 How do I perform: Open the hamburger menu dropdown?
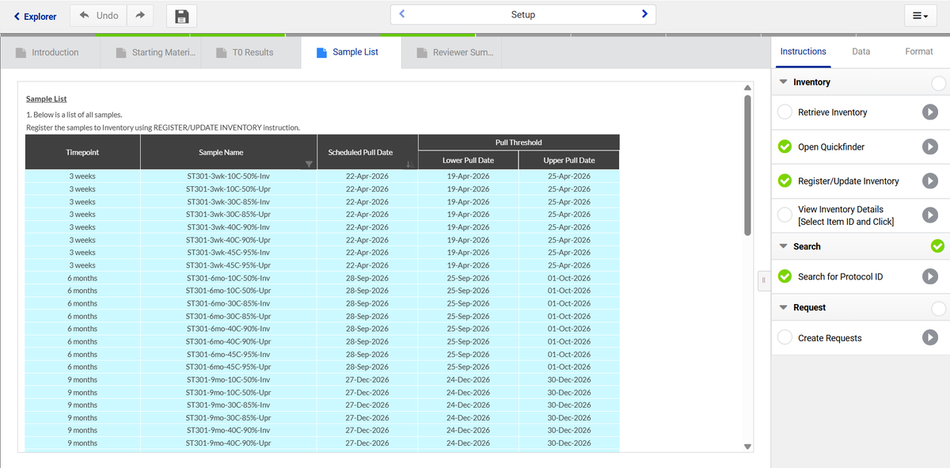[x=921, y=16]
